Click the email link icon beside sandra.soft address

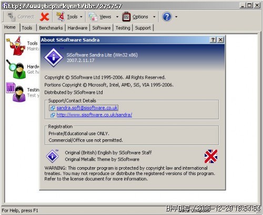53,108
